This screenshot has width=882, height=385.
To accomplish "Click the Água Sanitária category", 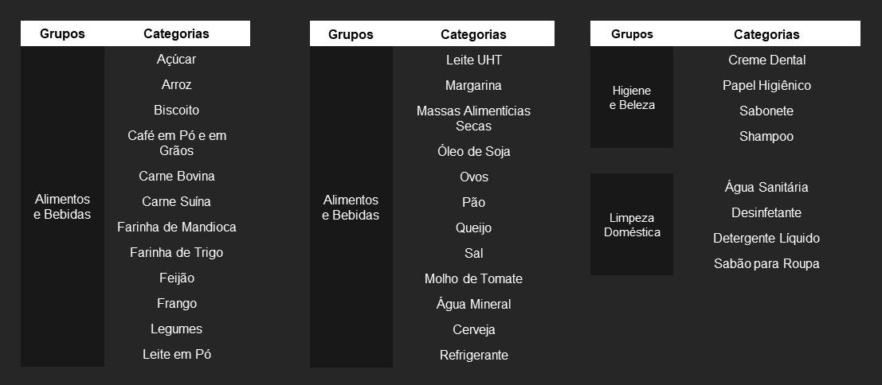I will click(766, 188).
